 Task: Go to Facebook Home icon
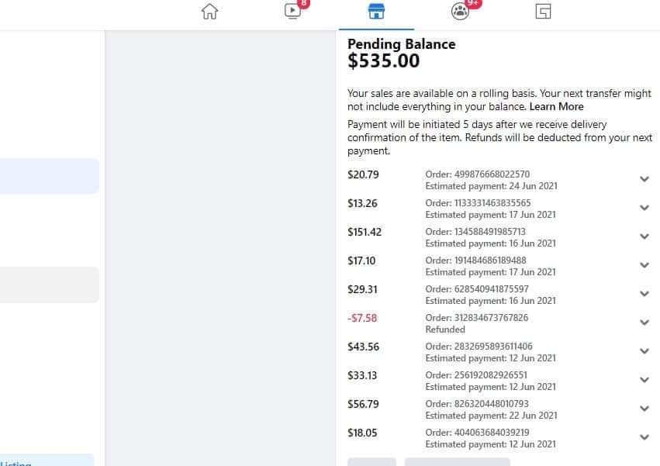click(x=209, y=12)
